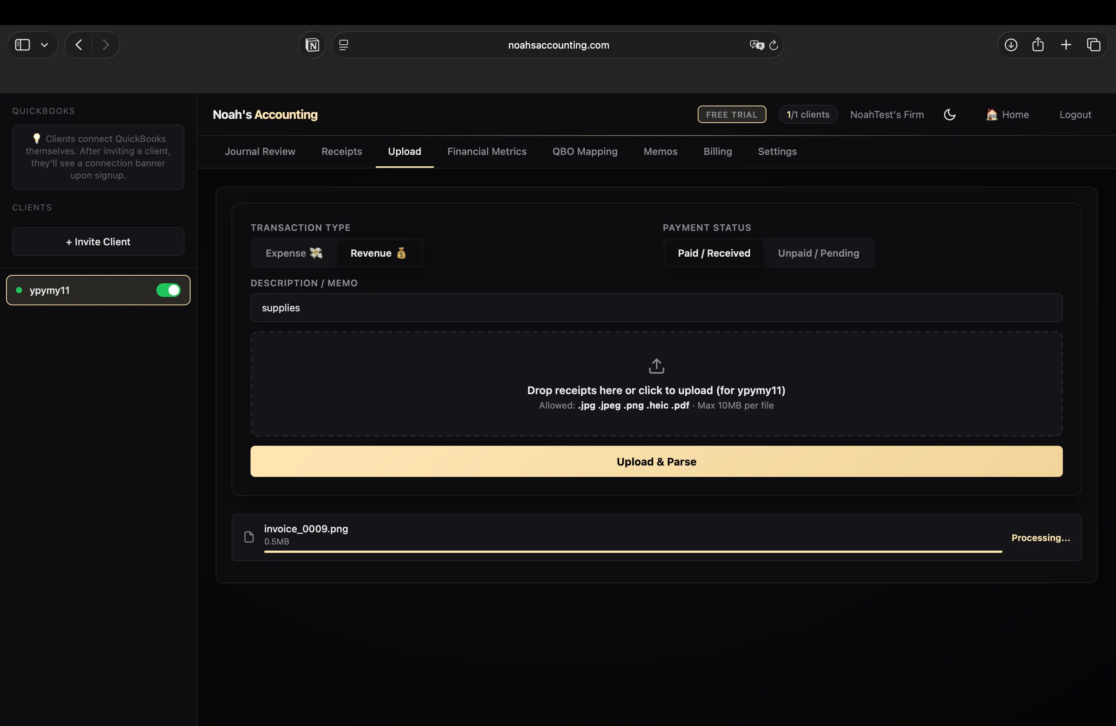1116x726 pixels.
Task: Open a new tab with plus icon
Action: tap(1066, 45)
